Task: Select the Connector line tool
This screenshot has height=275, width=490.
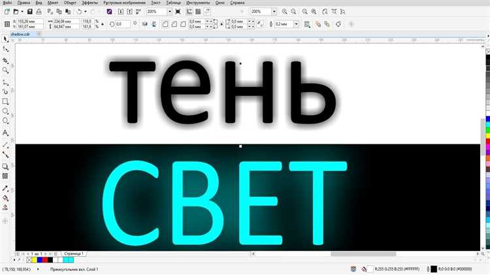Action: tap(5, 155)
